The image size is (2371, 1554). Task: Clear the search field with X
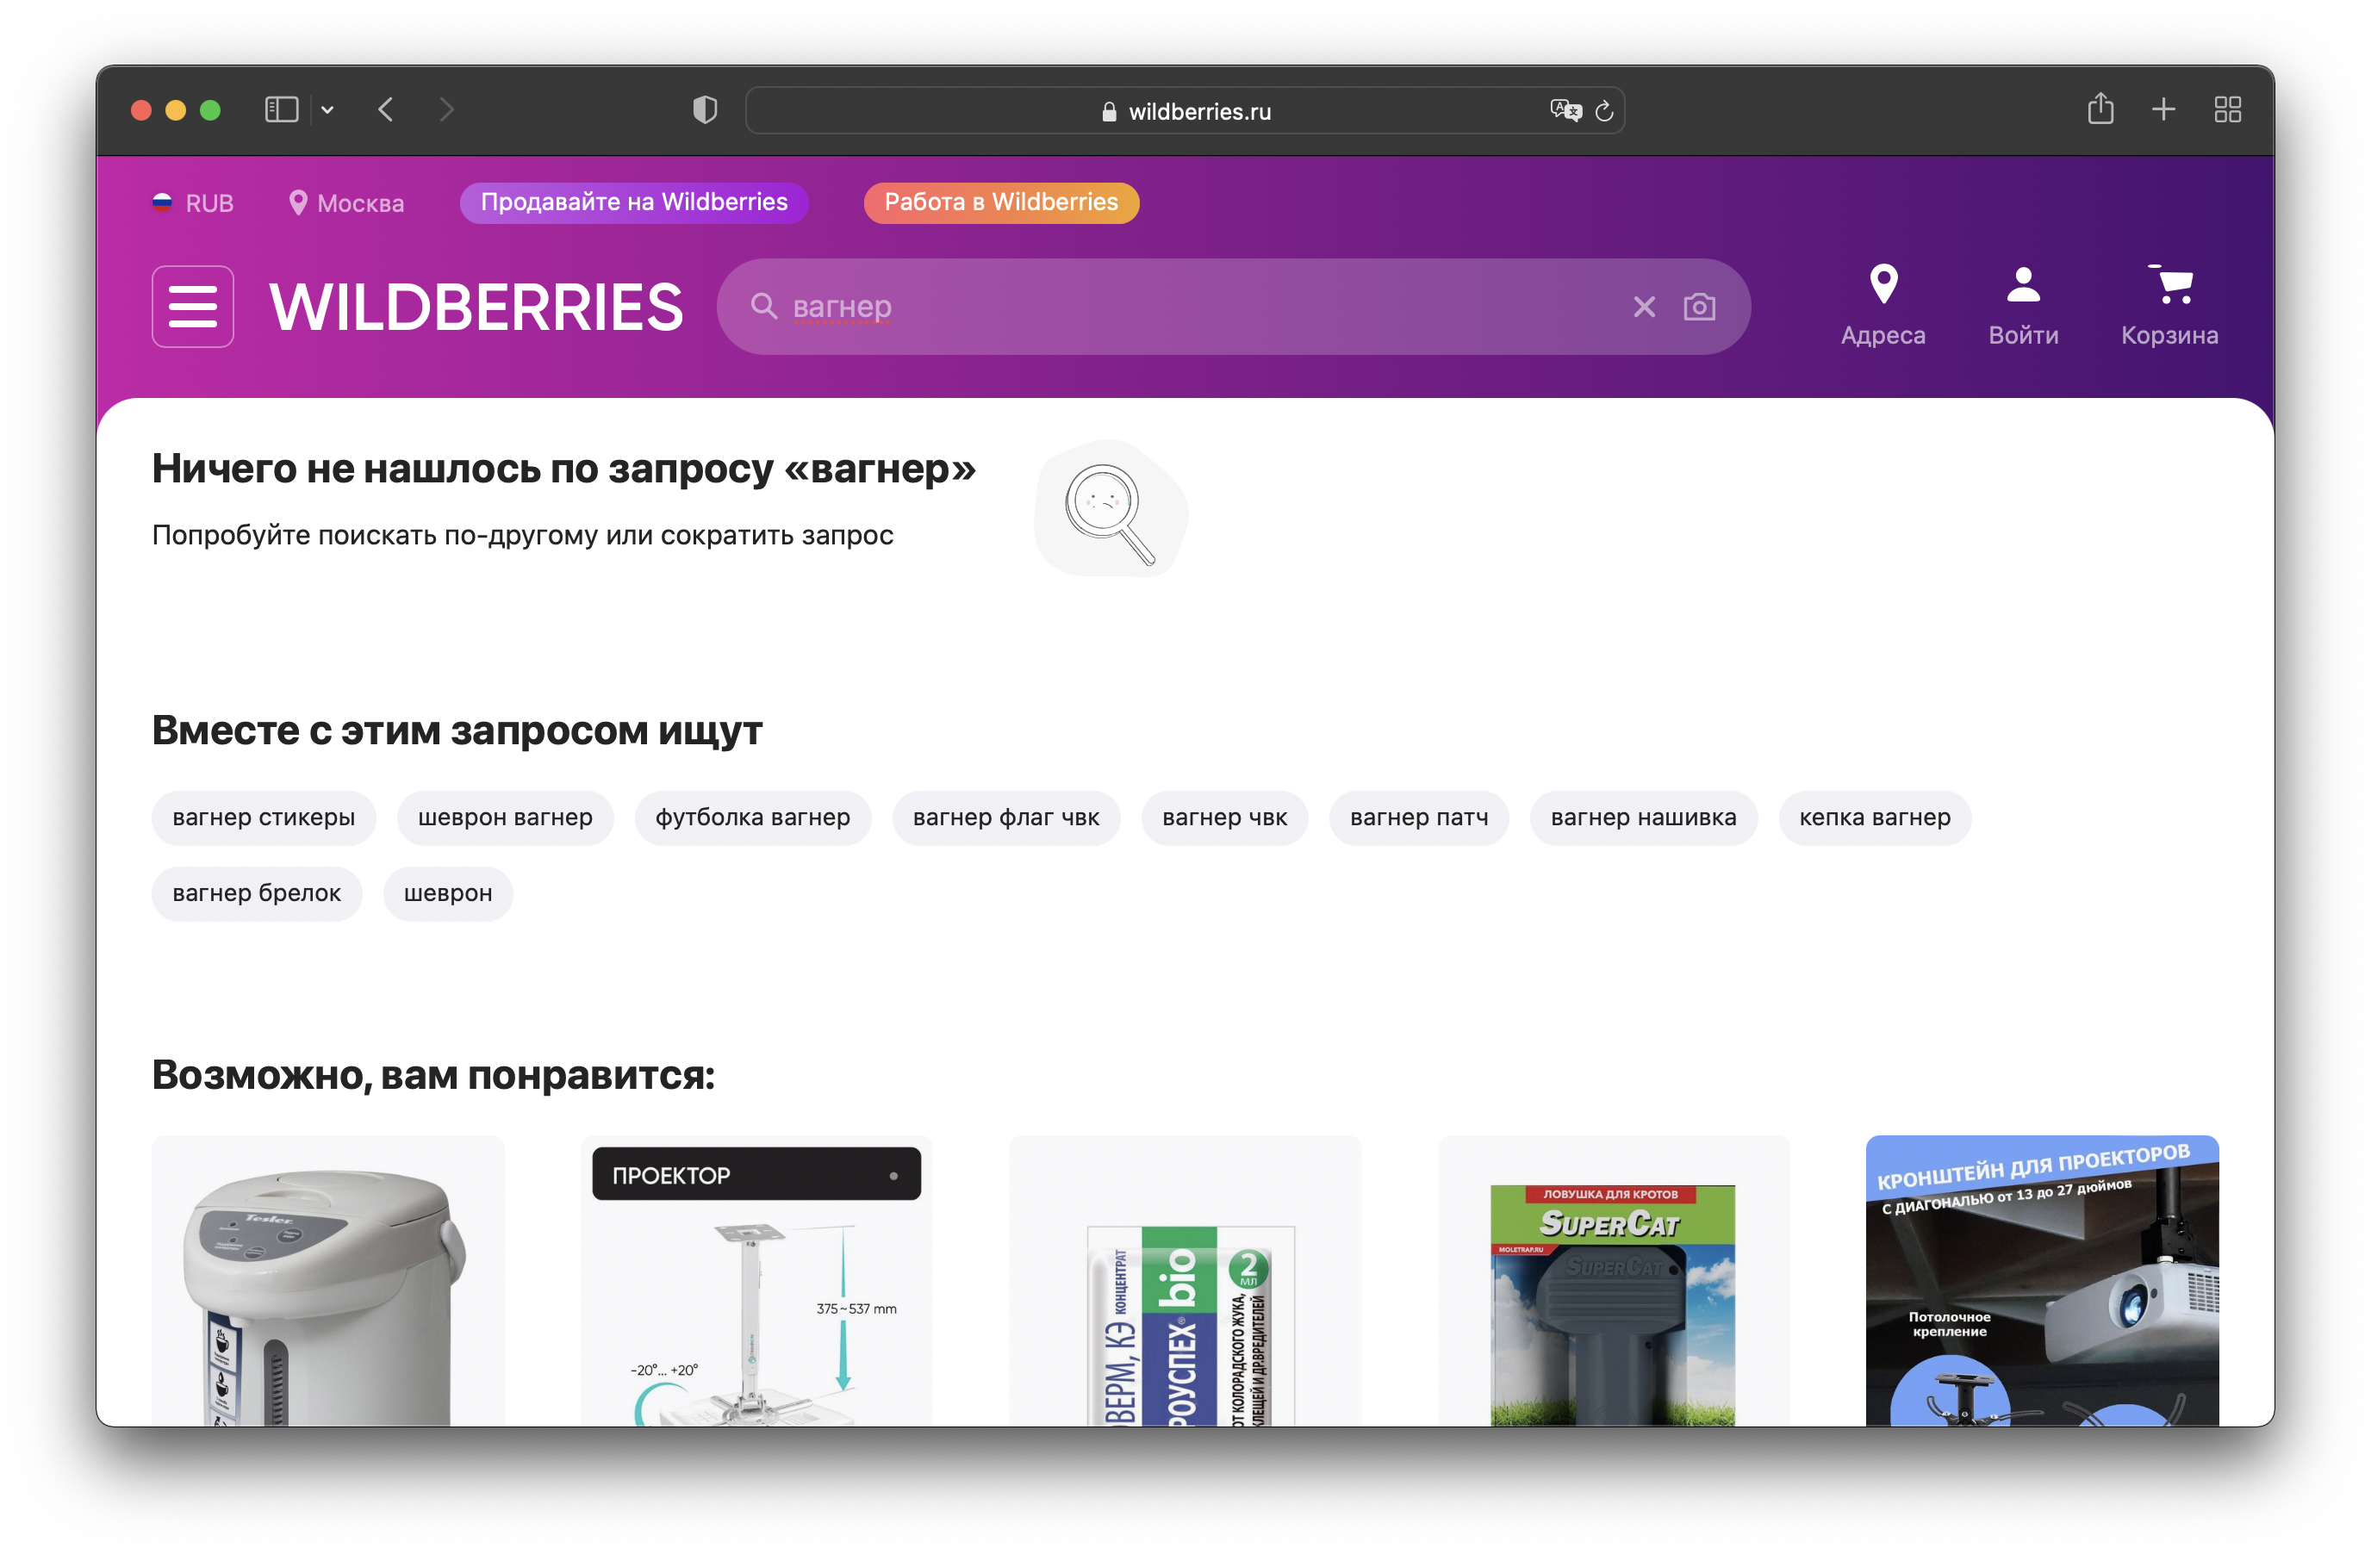1644,307
